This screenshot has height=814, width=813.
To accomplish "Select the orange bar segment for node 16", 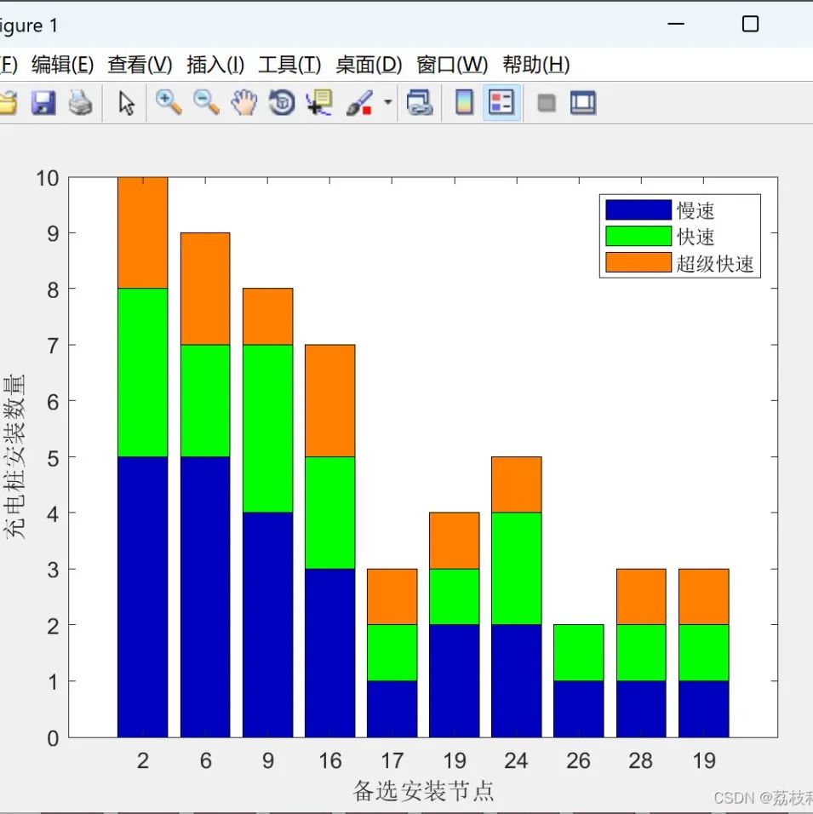I will [x=329, y=401].
